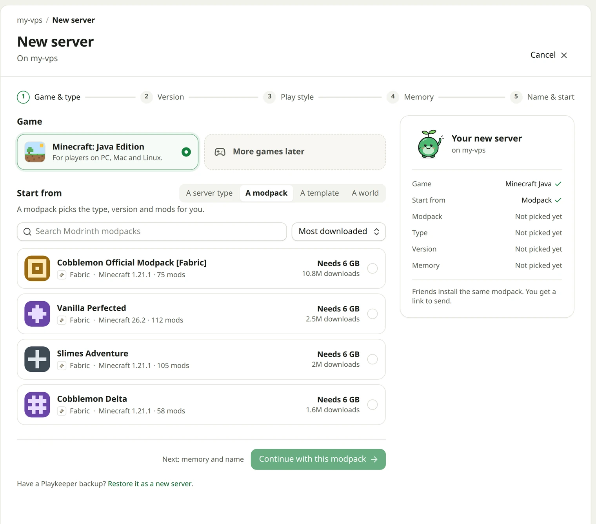Click the green checkmark beside Minecraft Java
Viewport: 596px width, 524px height.
point(558,184)
